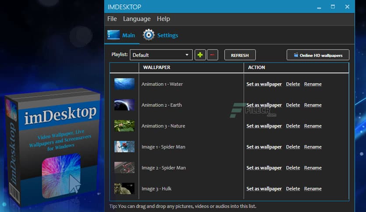Open Online HD wallpapers
This screenshot has height=212, width=366.
coord(318,55)
